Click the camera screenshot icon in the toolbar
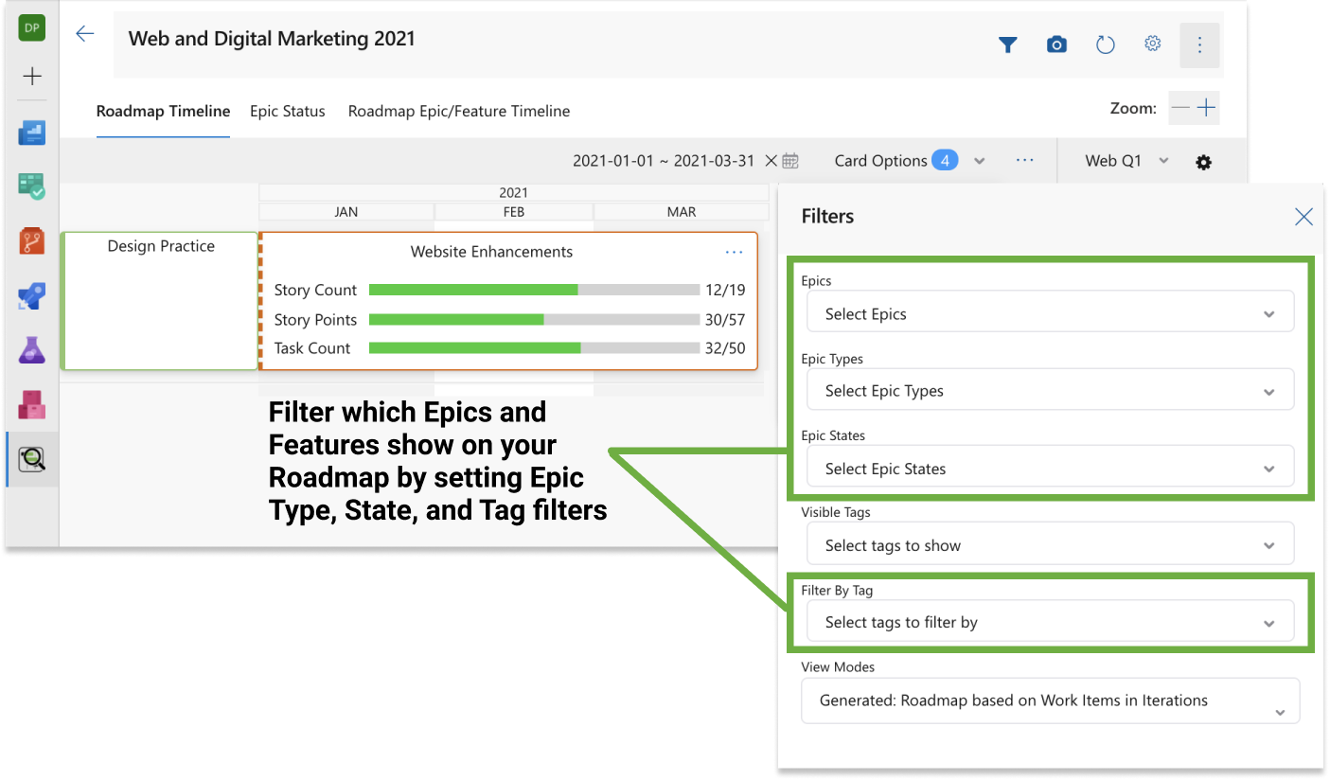The height and width of the screenshot is (780, 1330). pyautogui.click(x=1056, y=44)
